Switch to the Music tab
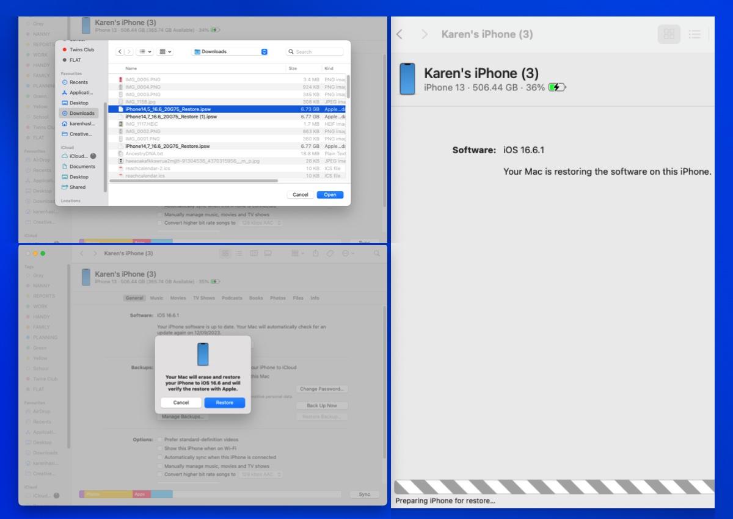The width and height of the screenshot is (733, 519). coord(156,298)
